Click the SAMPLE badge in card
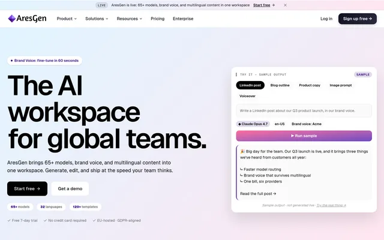 [x=362, y=74]
